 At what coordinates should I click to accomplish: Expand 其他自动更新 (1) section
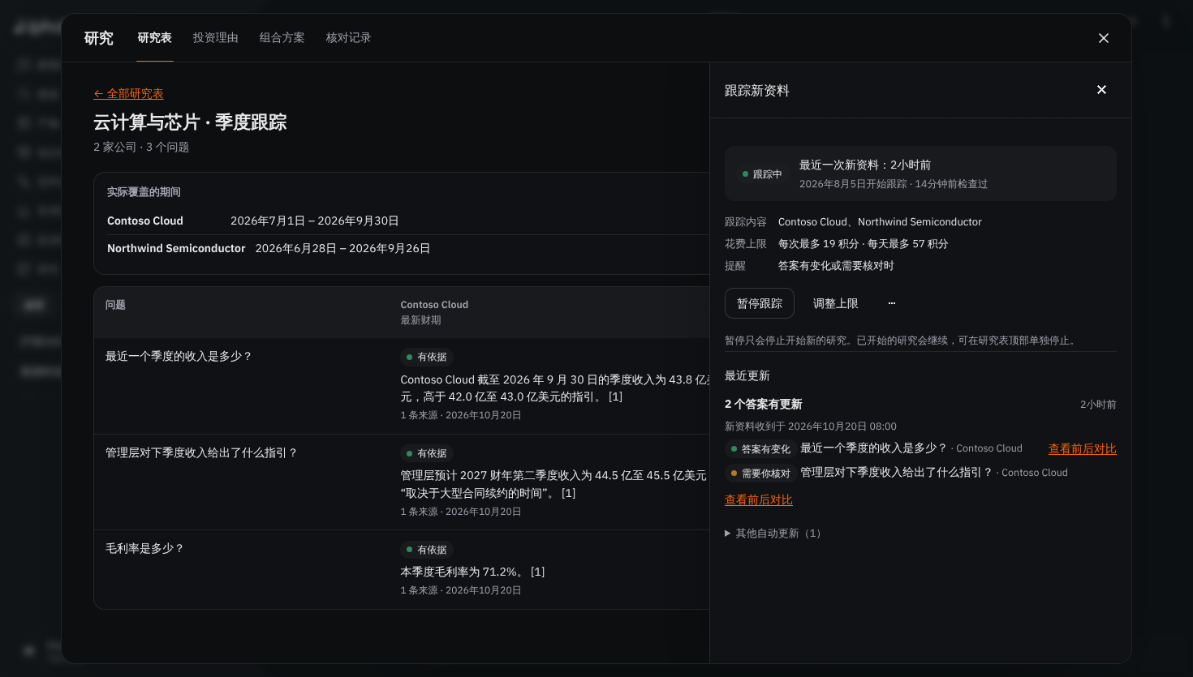pyautogui.click(x=773, y=533)
